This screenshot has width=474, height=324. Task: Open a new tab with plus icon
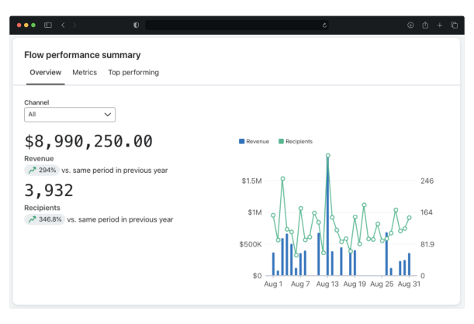[440, 25]
